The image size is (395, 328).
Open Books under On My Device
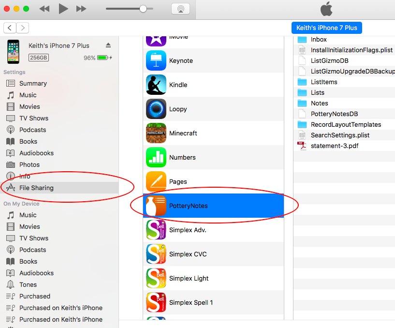[59, 261]
